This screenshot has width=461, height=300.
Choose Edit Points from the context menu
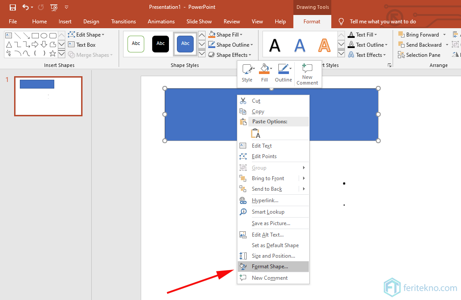(x=273, y=156)
